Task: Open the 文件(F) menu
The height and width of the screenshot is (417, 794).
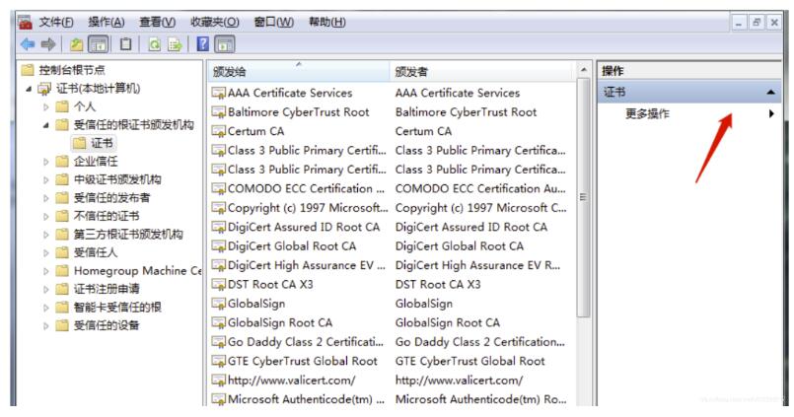Action: (57, 22)
